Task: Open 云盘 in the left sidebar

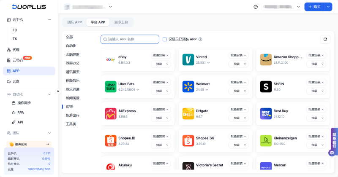Action: [16, 81]
